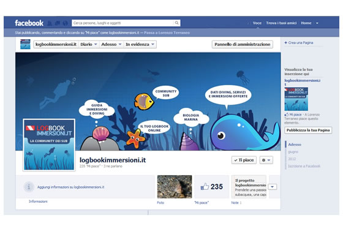Jump to 2012 in the timeline
Screen dimensions: 343x234
(x=292, y=159)
